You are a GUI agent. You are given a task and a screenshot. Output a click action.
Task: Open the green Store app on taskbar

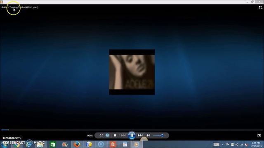(x=53, y=144)
